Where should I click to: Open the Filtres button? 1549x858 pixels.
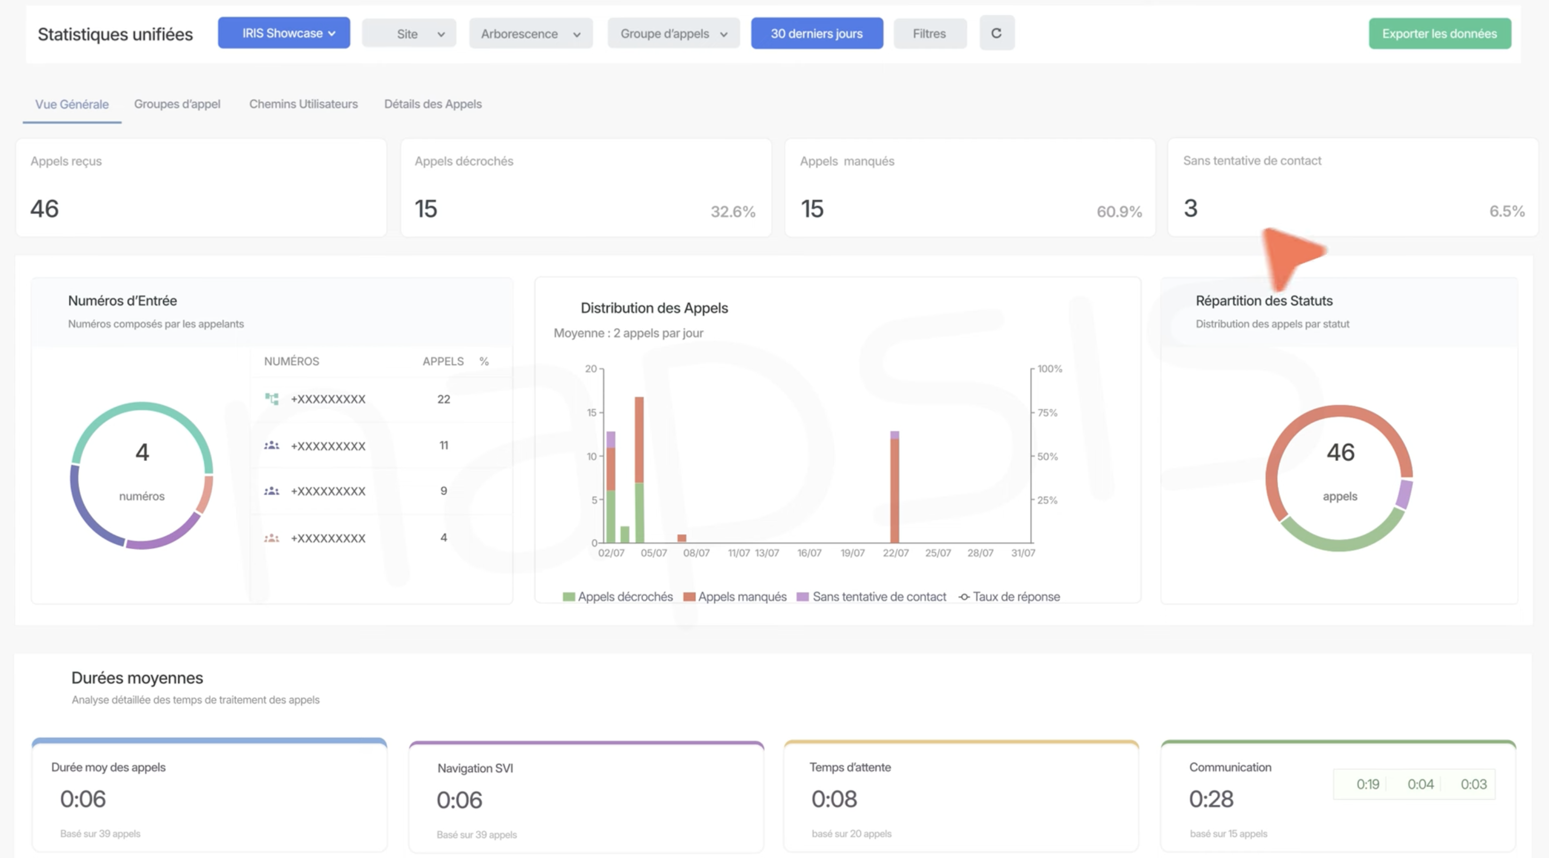[929, 34]
